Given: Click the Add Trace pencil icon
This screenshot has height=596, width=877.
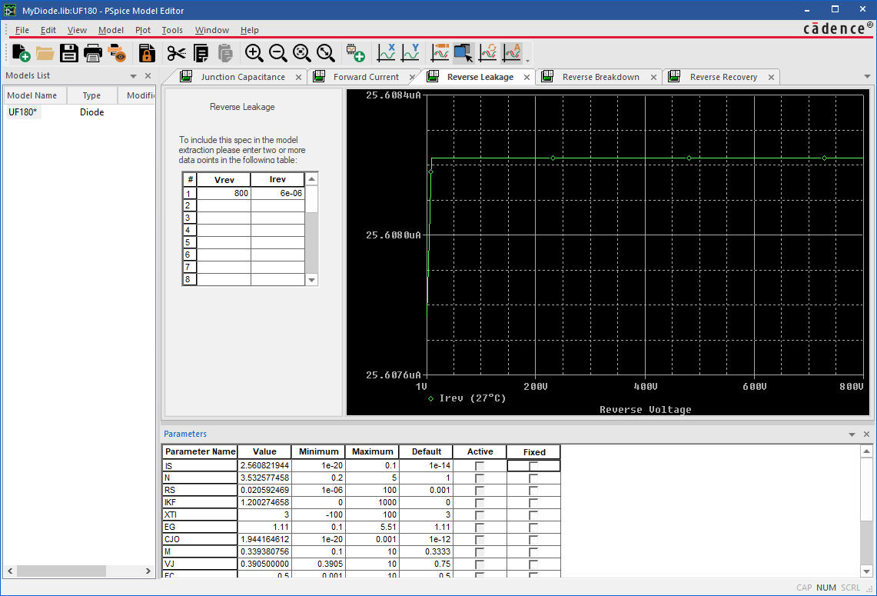Looking at the screenshot, I should [440, 53].
